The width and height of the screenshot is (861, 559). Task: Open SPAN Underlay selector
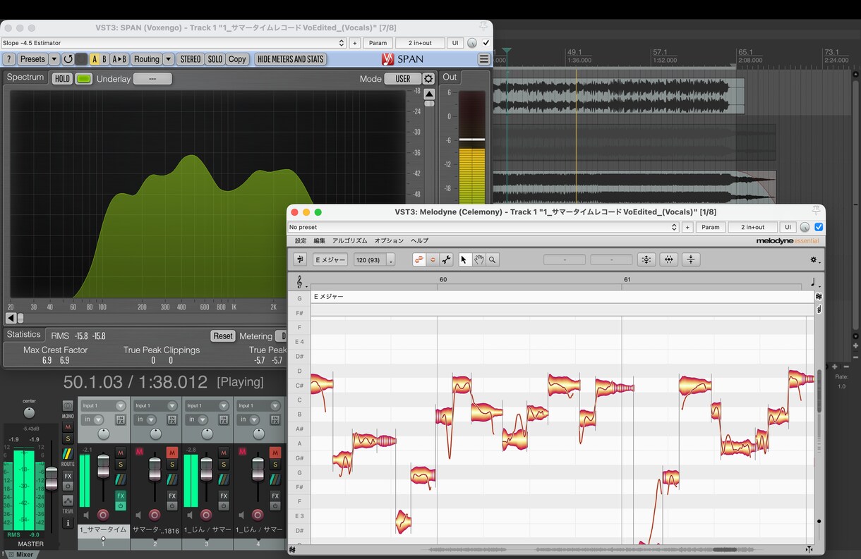[152, 79]
